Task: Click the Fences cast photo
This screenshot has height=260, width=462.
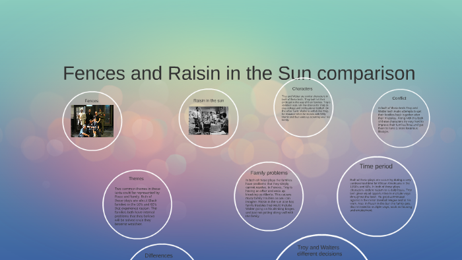Action: 92,121
